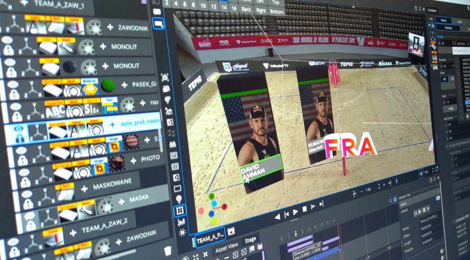
Task: Toggle visibility of PASEK_G container
Action: (13, 84)
